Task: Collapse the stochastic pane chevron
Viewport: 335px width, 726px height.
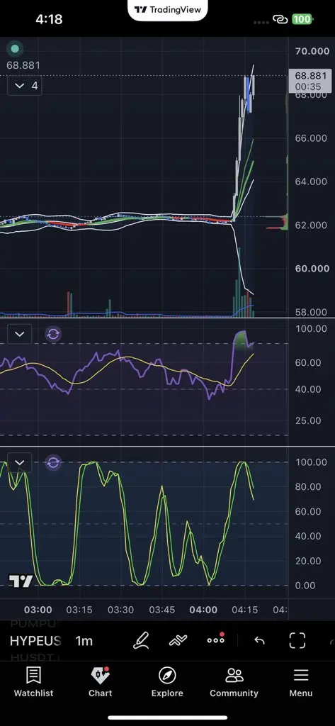Action: 19,462
